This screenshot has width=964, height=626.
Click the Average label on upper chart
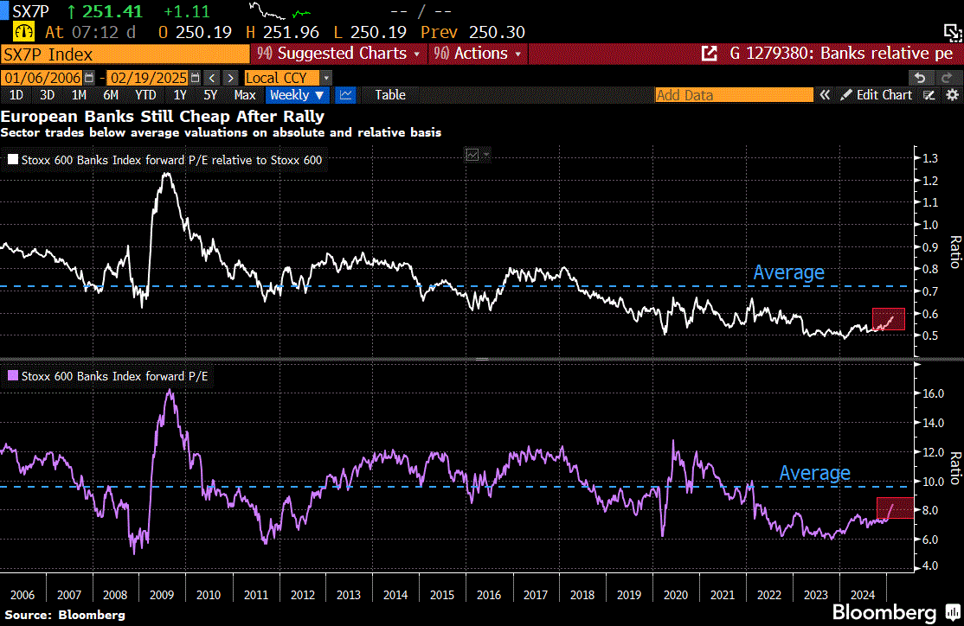[x=789, y=272]
